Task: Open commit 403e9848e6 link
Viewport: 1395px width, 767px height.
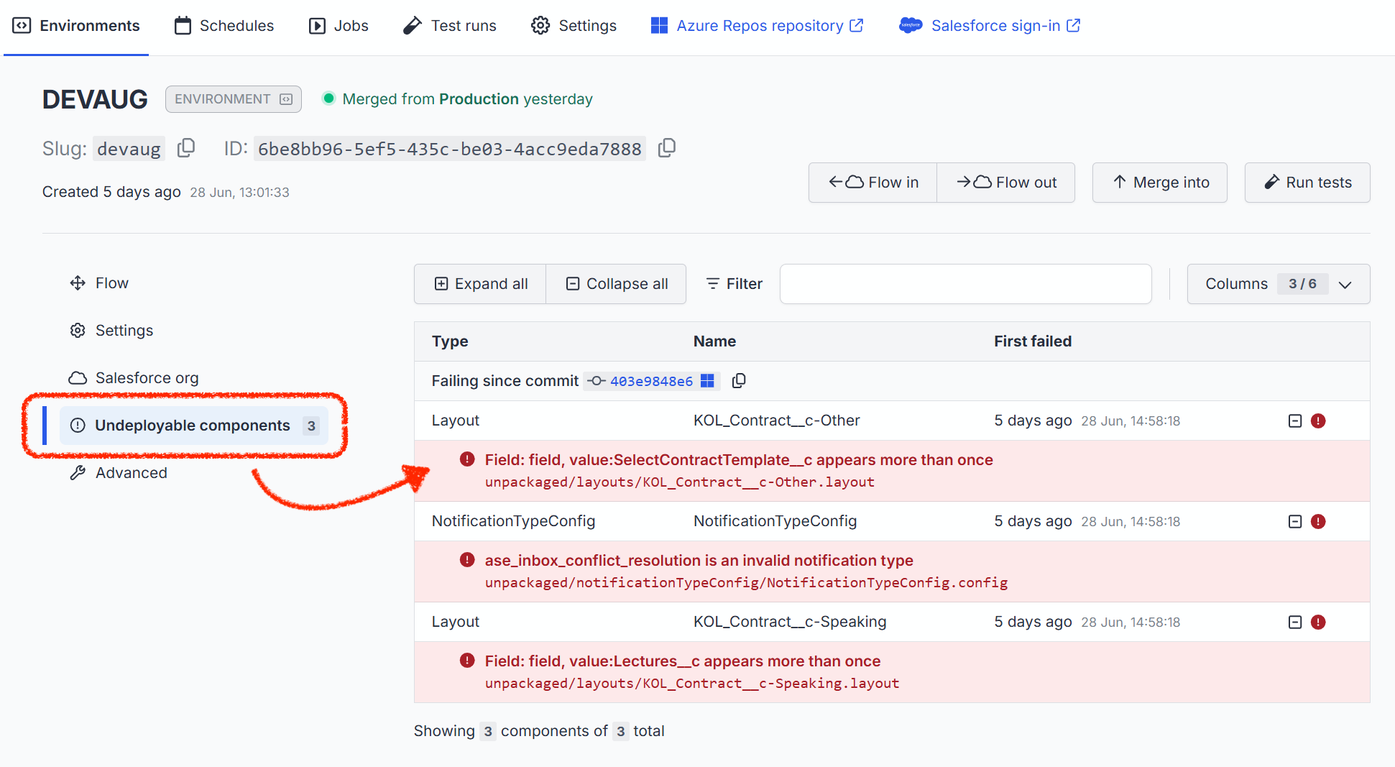Action: [651, 381]
